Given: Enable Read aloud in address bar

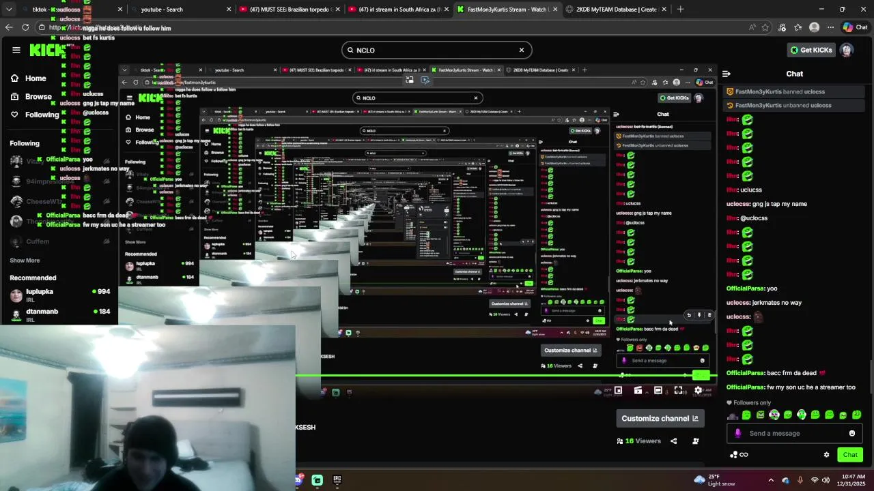Looking at the screenshot, I should 752,27.
